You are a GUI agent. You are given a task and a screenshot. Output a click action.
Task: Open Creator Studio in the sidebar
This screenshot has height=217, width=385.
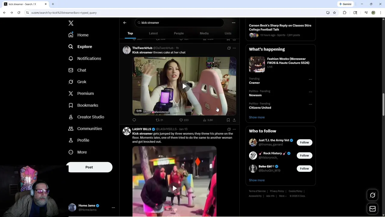click(86, 117)
